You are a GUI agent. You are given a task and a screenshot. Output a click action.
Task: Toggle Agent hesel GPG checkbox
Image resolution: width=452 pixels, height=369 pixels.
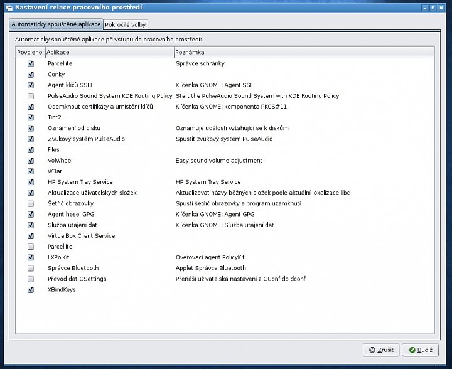(x=31, y=215)
